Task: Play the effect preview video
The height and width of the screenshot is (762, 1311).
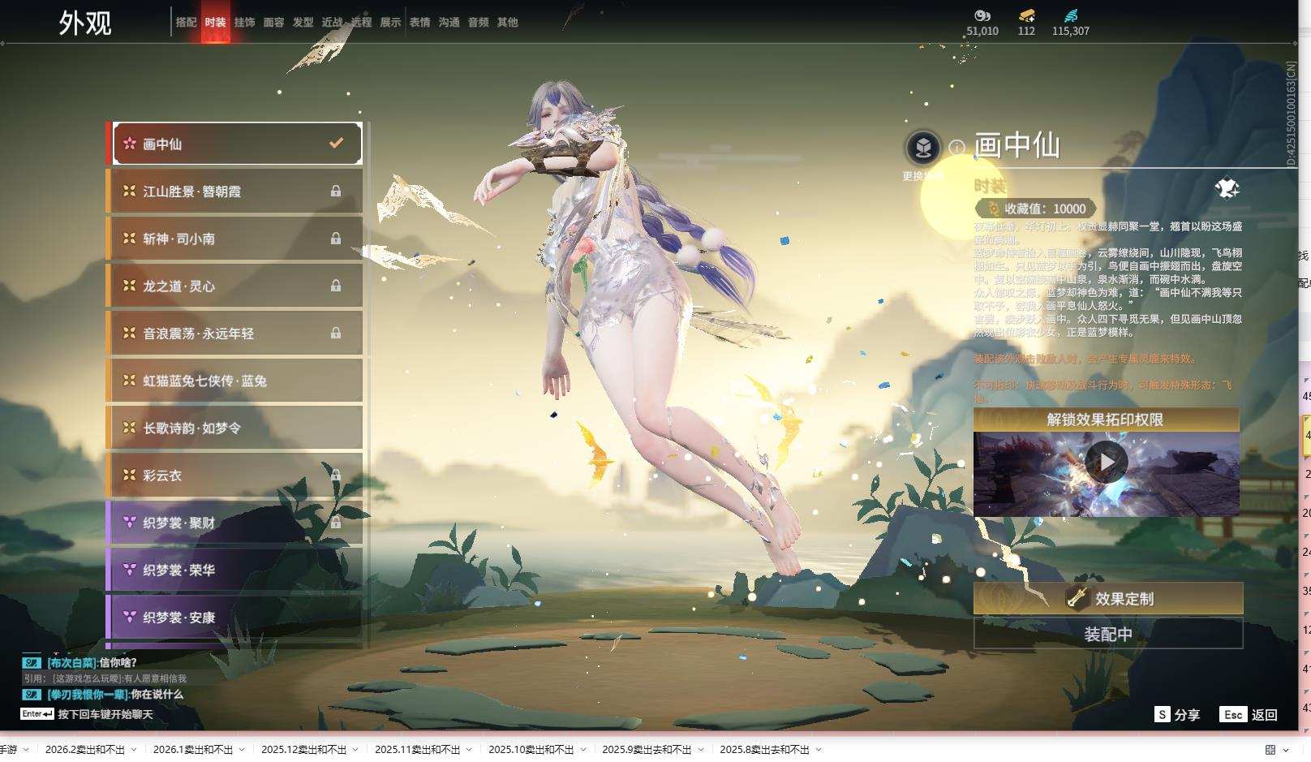Action: click(1106, 462)
